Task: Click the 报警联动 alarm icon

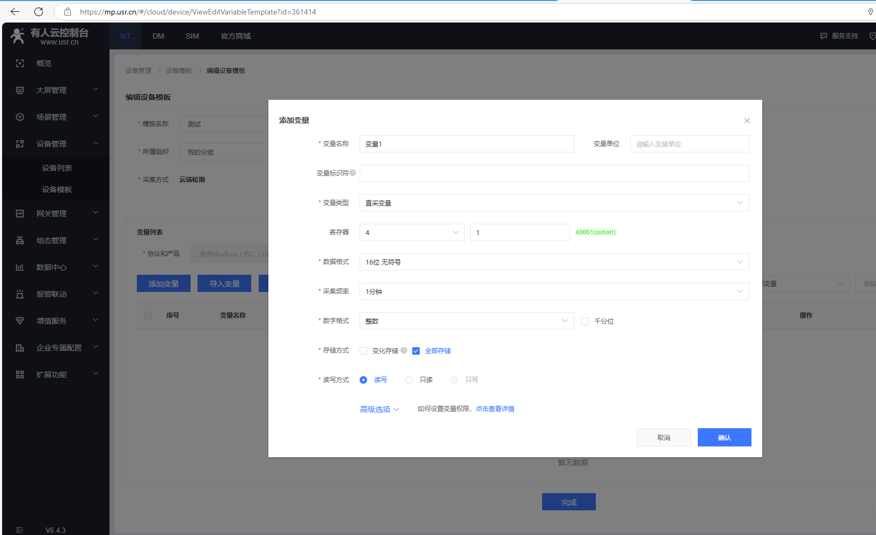Action: click(20, 294)
